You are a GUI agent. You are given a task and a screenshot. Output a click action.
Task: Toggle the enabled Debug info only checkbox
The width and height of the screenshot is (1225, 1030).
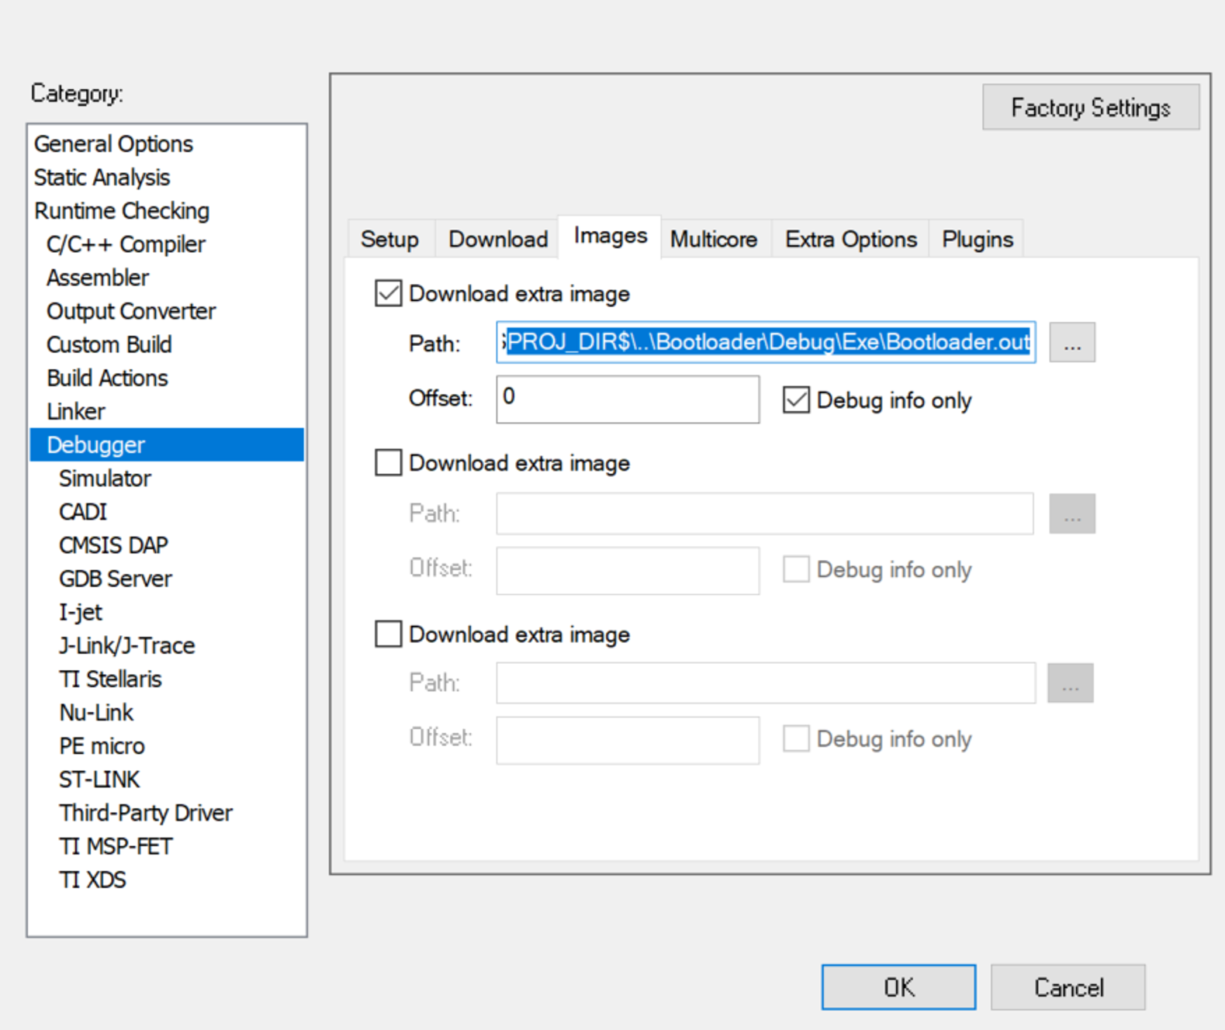pyautogui.click(x=796, y=400)
